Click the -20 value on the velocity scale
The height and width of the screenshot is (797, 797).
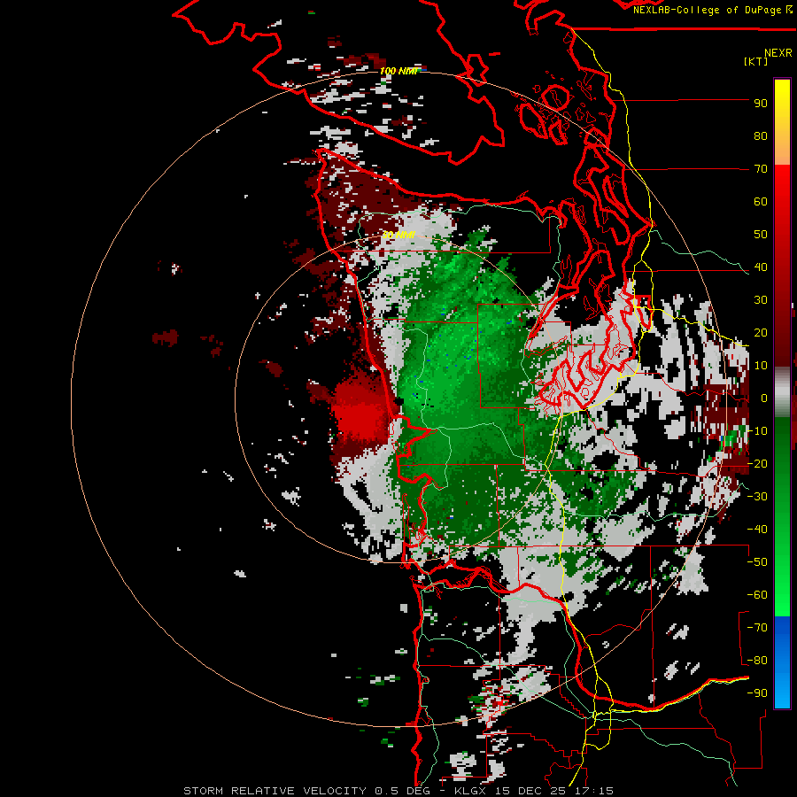coord(757,463)
